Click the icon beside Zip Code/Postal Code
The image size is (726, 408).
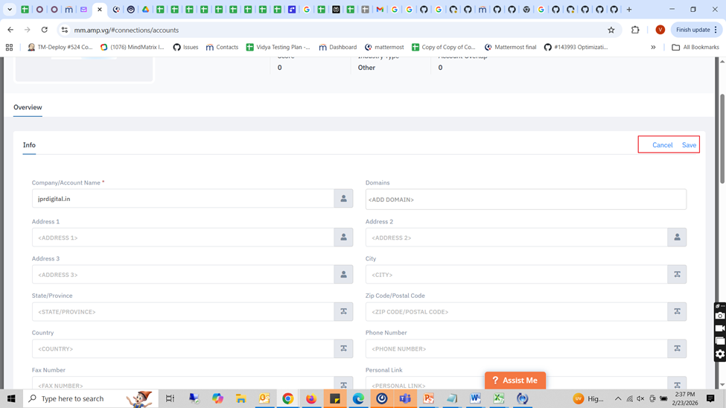[677, 312]
